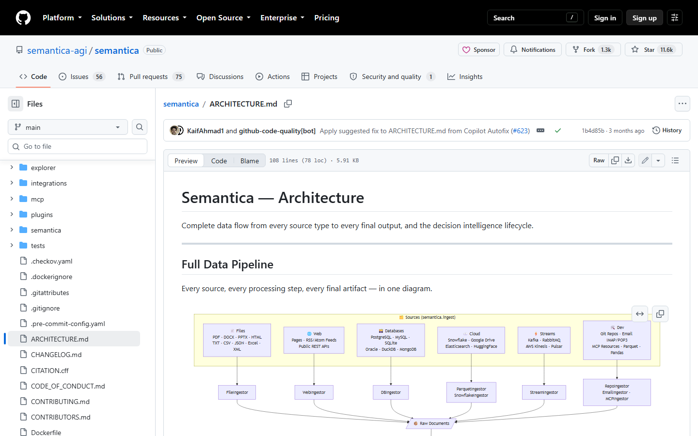
Task: Download raw file icon
Action: [628, 160]
